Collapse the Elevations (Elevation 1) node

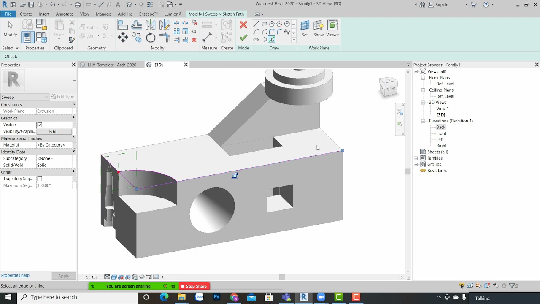tap(424, 121)
